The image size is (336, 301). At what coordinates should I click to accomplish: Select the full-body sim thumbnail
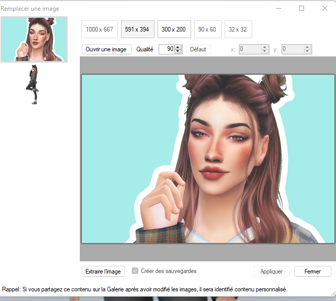click(x=33, y=84)
